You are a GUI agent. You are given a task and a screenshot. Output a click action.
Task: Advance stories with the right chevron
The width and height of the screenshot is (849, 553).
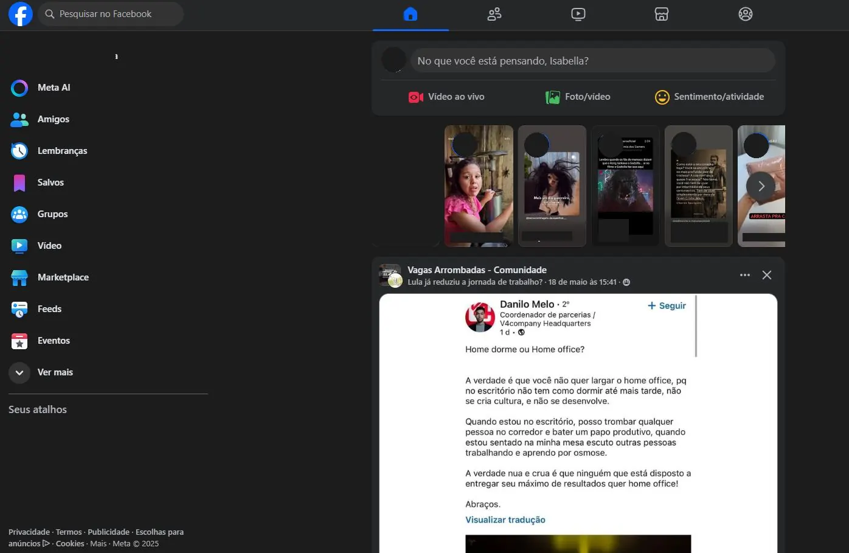point(761,186)
